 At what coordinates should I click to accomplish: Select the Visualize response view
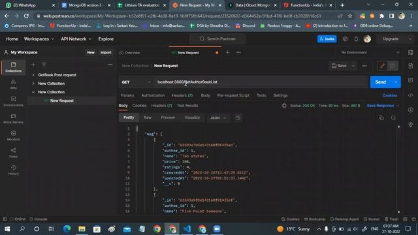point(192,117)
